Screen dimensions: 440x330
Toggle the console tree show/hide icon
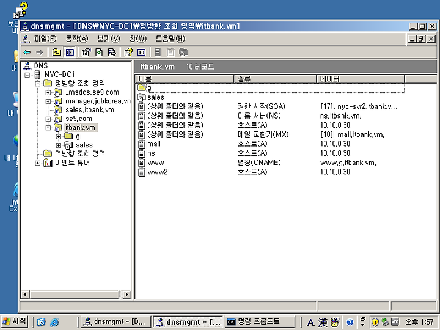click(70, 52)
